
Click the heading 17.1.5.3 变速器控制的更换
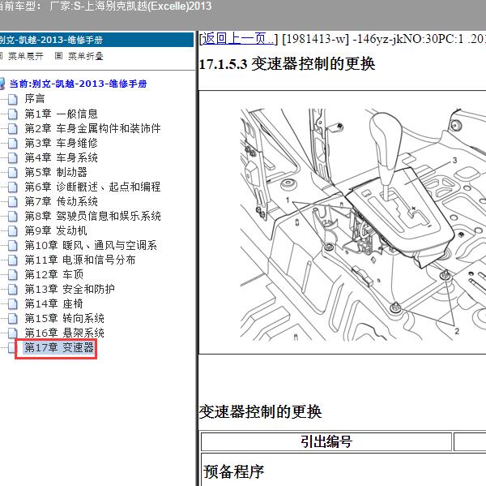[287, 64]
